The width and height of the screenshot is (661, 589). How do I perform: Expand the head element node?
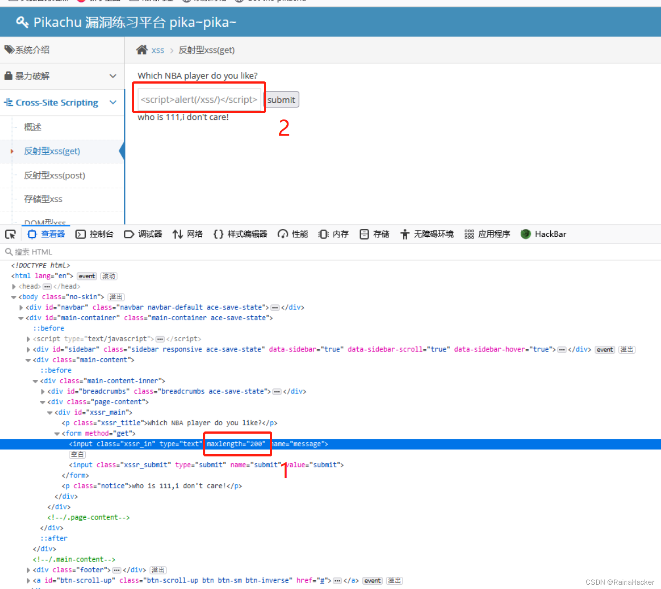(14, 287)
